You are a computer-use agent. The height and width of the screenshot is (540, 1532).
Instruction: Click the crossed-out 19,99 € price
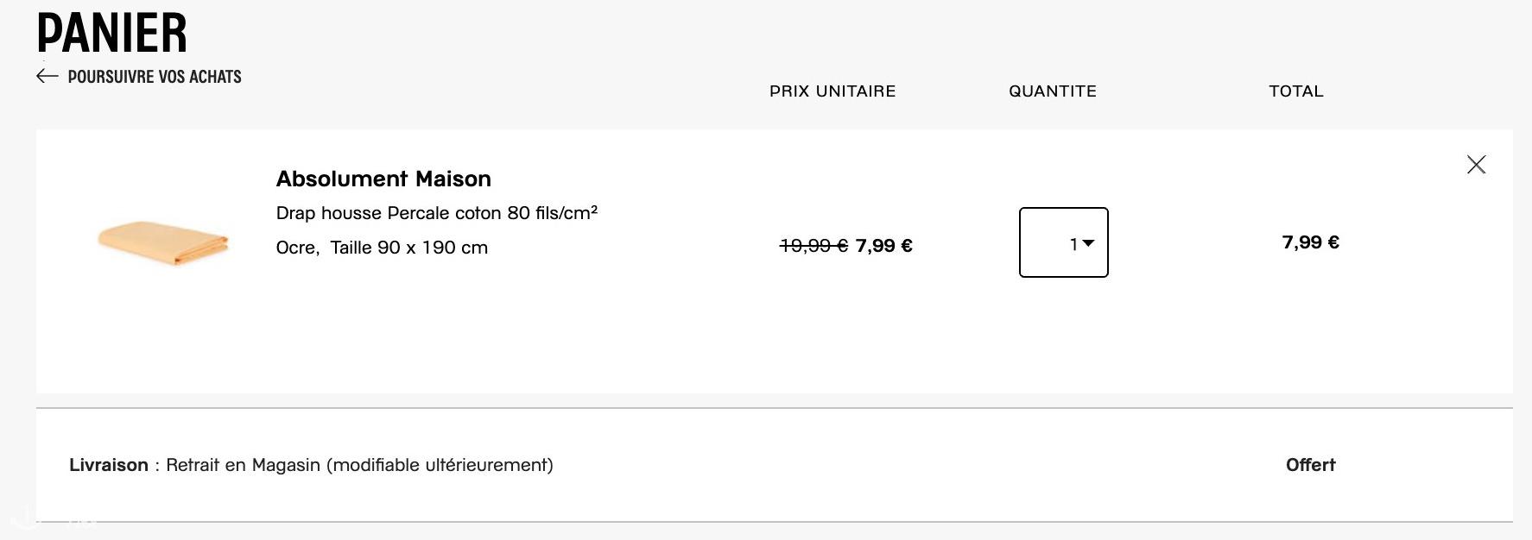tap(813, 246)
